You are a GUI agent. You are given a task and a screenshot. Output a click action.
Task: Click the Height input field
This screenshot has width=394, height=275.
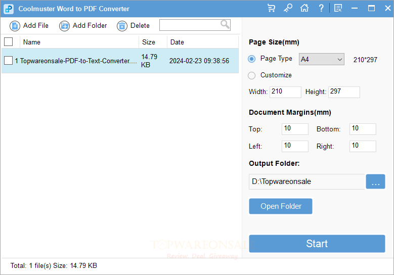coord(344,92)
